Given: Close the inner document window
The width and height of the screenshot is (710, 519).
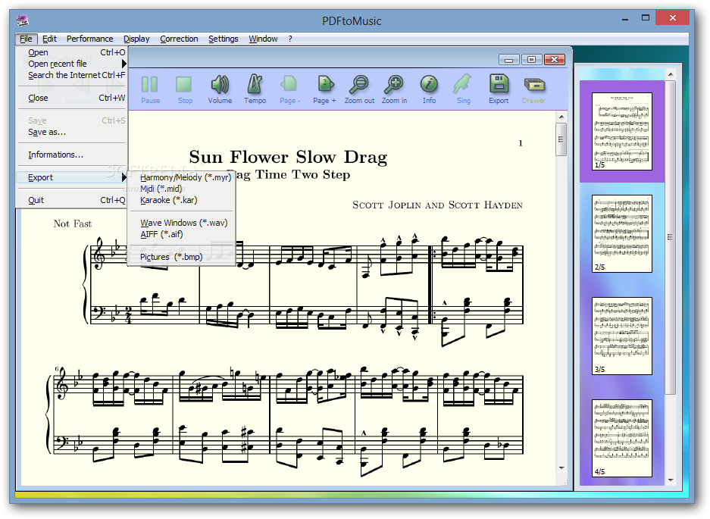Looking at the screenshot, I should (x=554, y=60).
